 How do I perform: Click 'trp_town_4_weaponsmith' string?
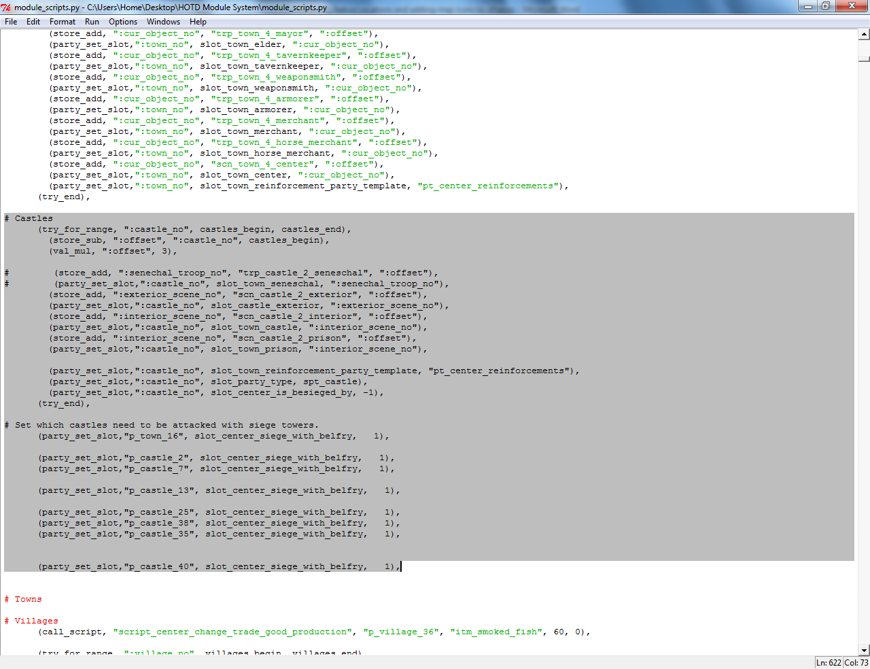[x=277, y=77]
